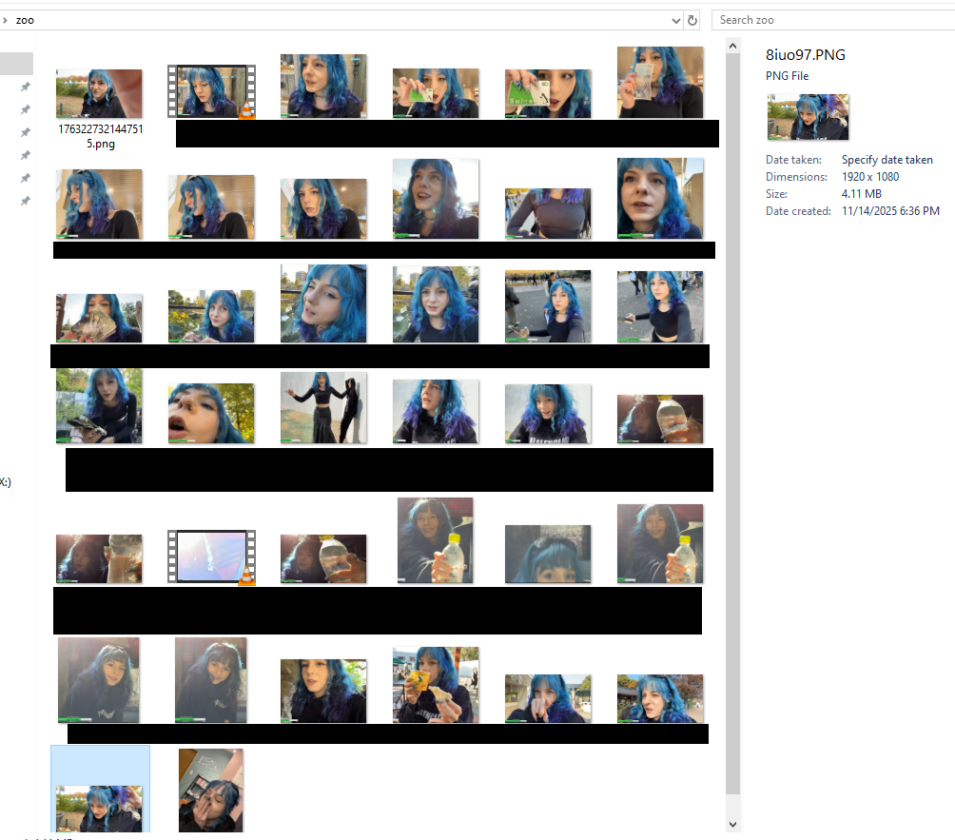This screenshot has width=955, height=840.
Task: Select the light purple video thumbnail
Action: coord(211,557)
